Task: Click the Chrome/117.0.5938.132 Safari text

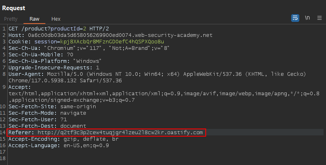Action: click(x=65, y=81)
